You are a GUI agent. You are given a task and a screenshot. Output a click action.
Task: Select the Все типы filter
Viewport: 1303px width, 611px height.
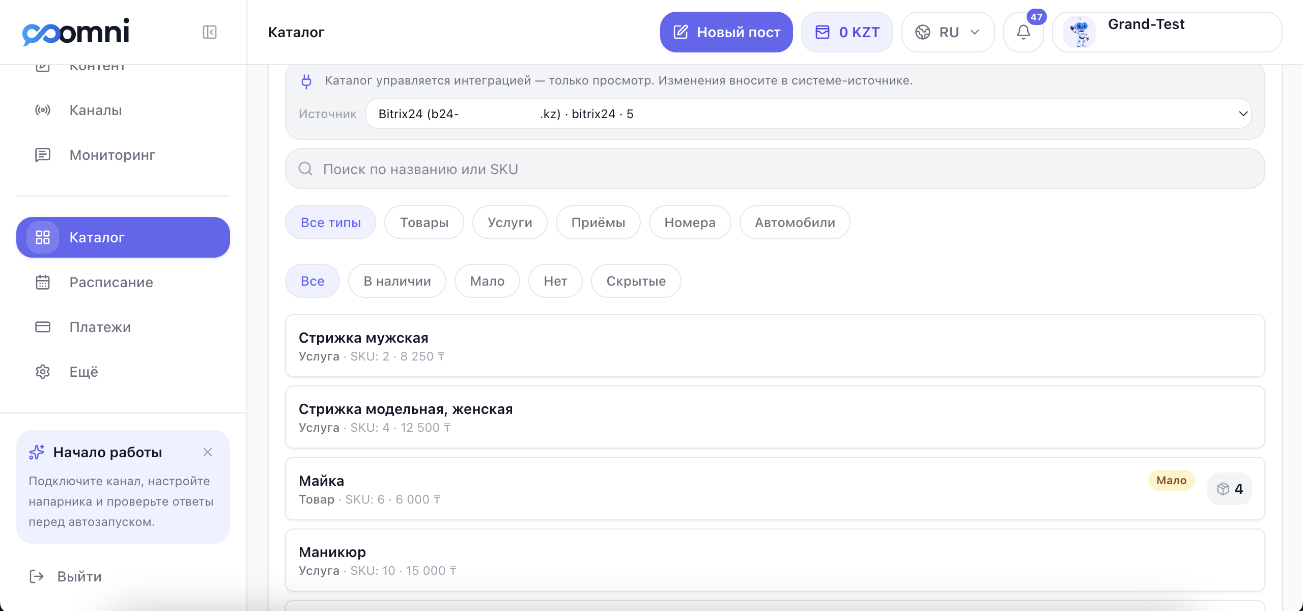(331, 223)
